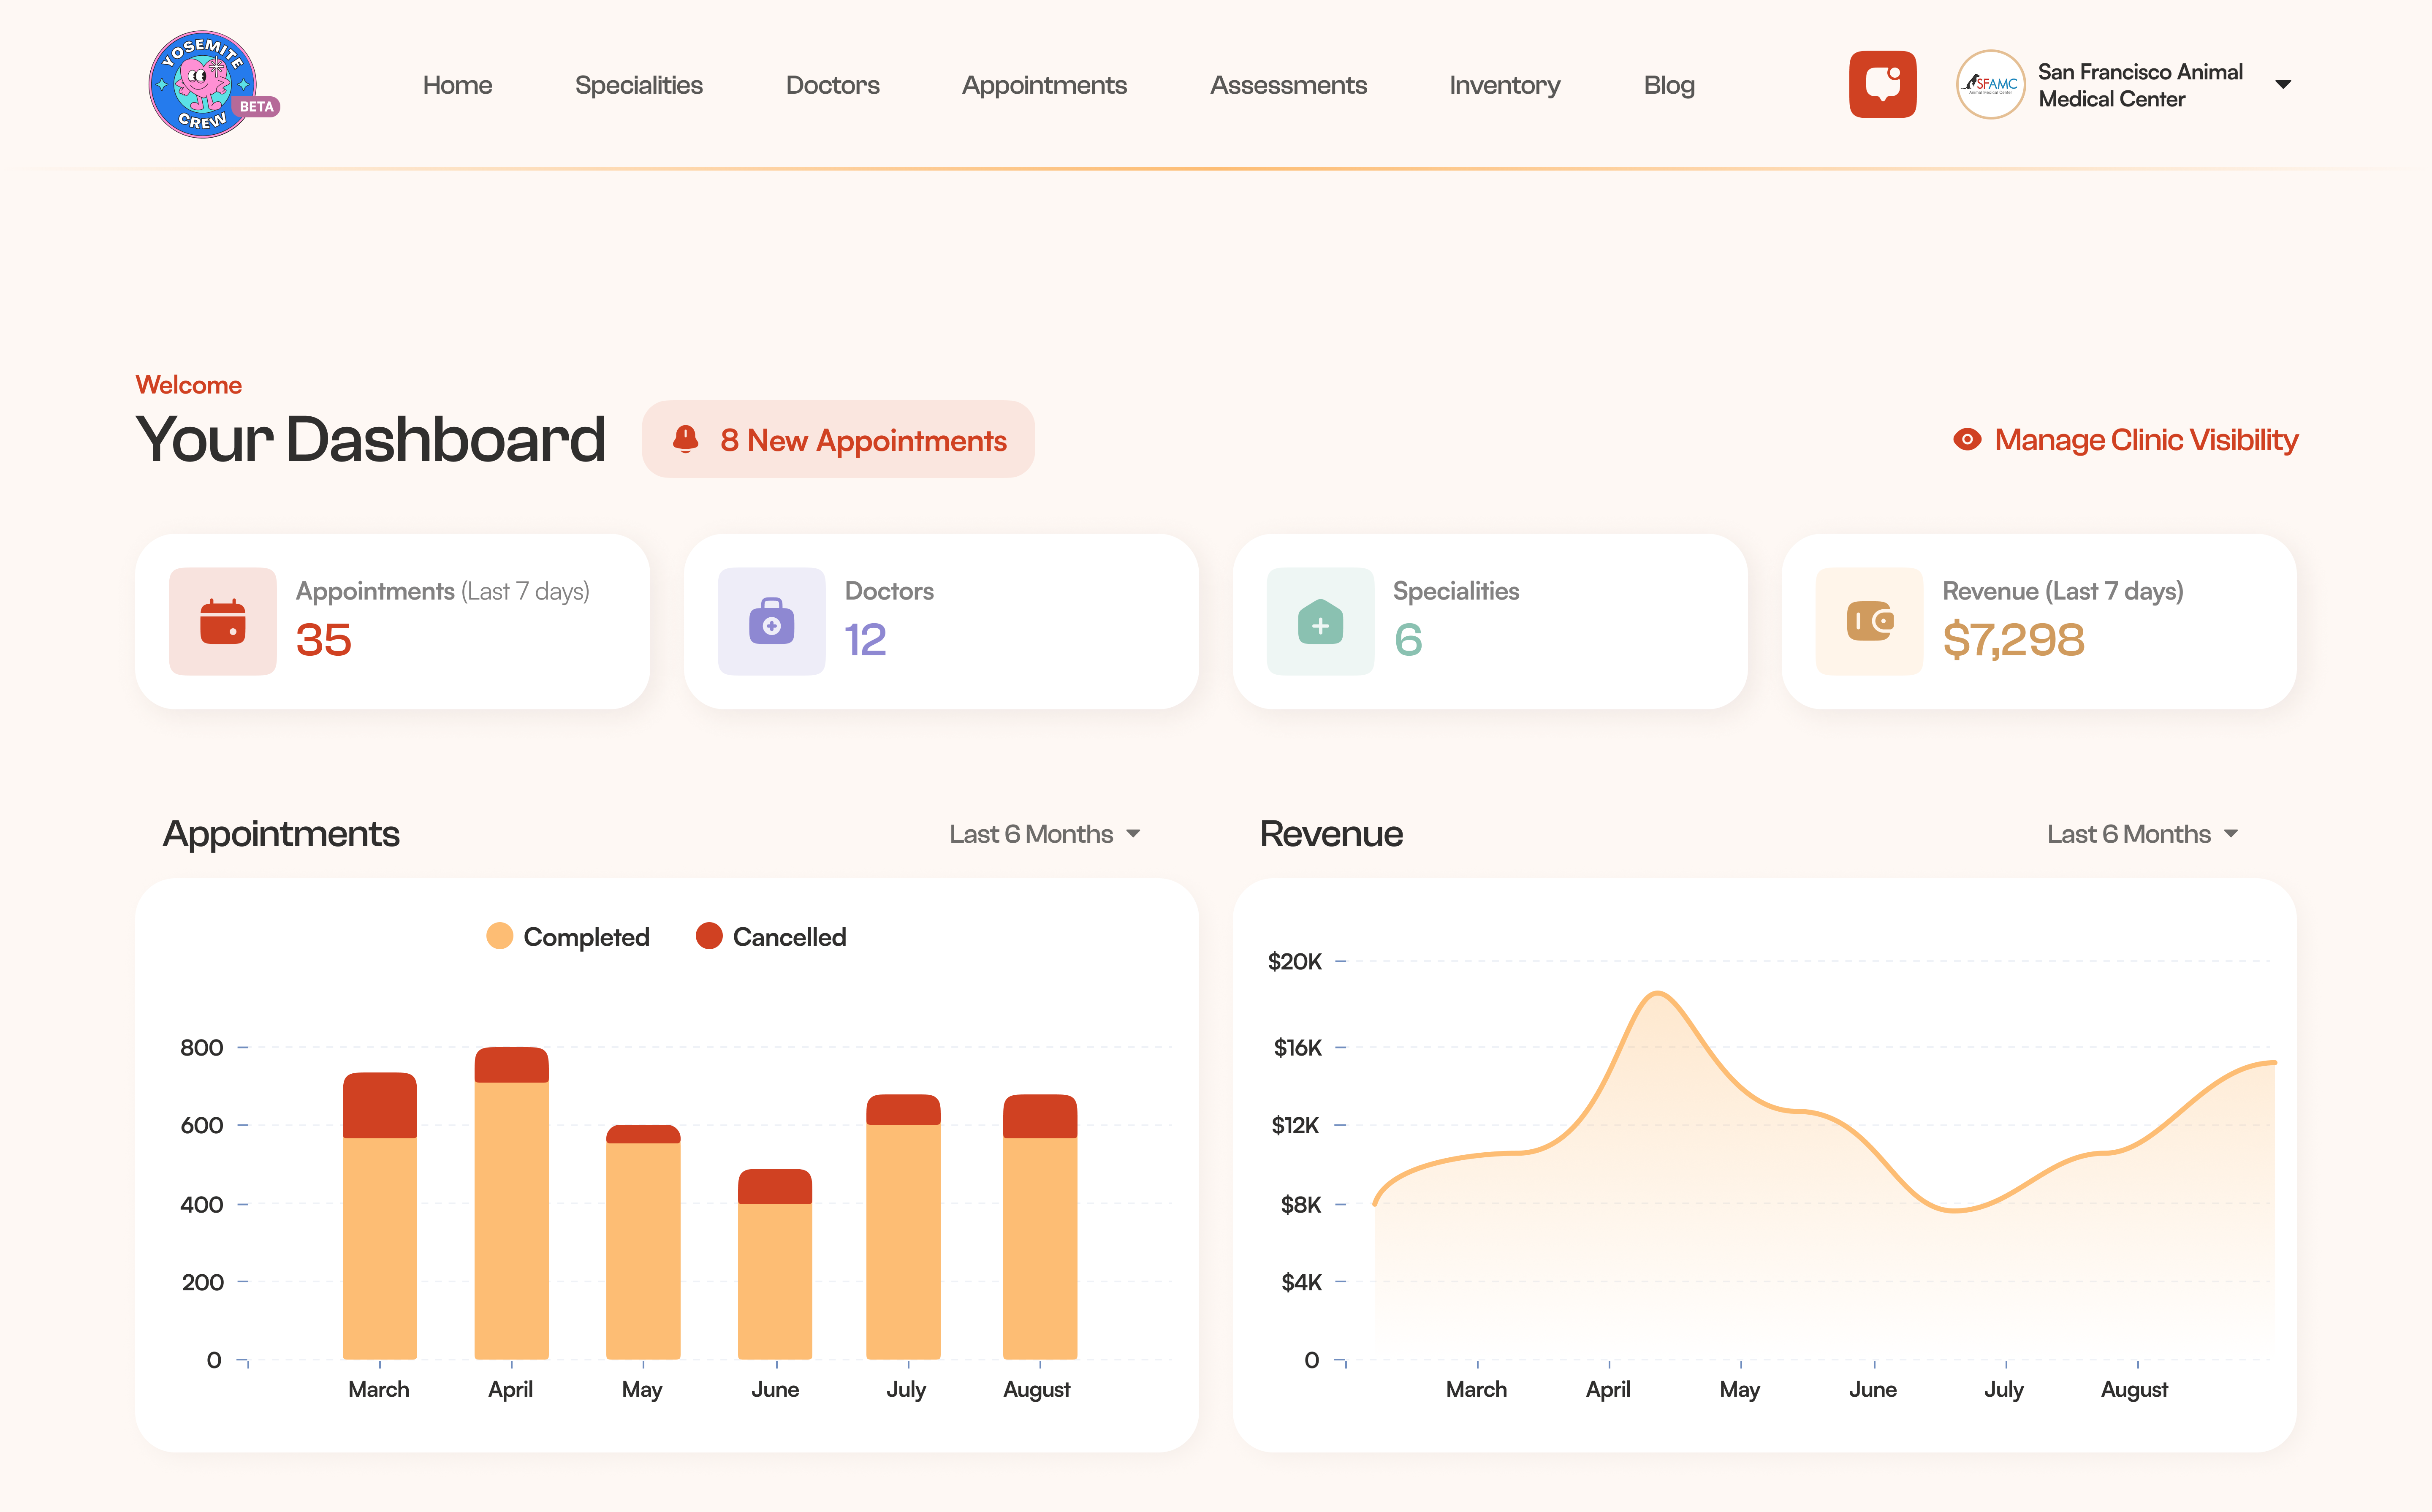Screen dimensions: 2432x1512
Task: Click the Manage Clinic Visibility link
Action: coord(2125,439)
